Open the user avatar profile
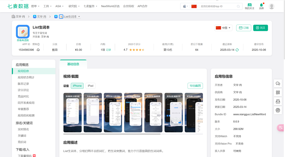The height and width of the screenshot is (157, 285). click(272, 6)
